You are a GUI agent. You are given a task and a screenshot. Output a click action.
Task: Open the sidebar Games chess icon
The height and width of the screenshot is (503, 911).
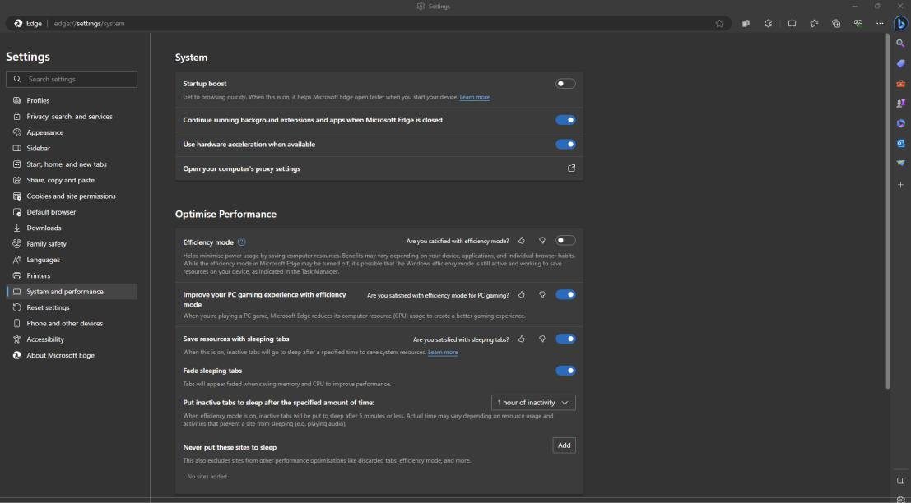click(900, 104)
